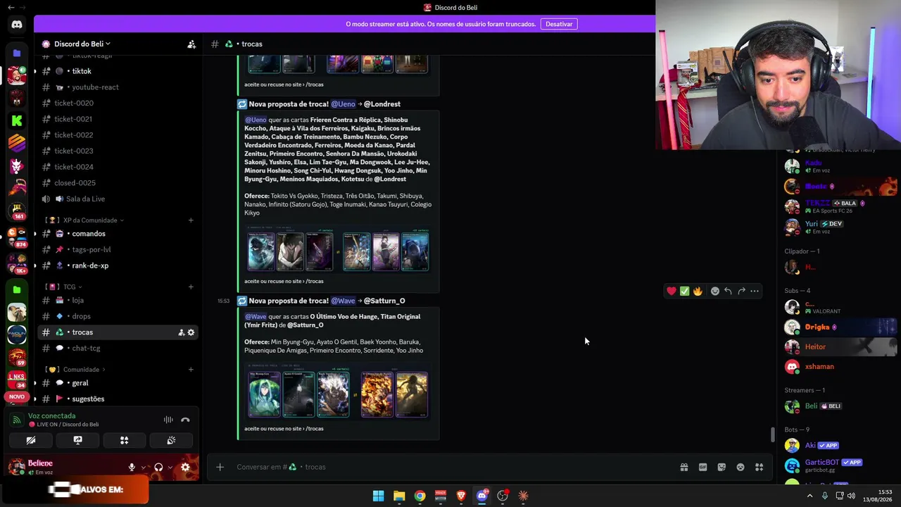Viewport: 901px width, 507px height.
Task: Open the server folder icon in sidebar
Action: tap(17, 53)
